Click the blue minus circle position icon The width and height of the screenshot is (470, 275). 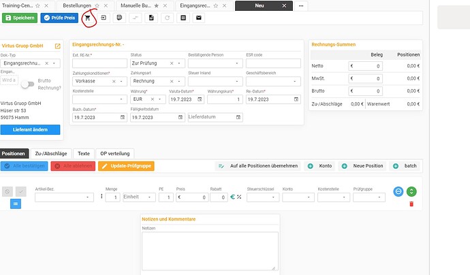click(398, 191)
